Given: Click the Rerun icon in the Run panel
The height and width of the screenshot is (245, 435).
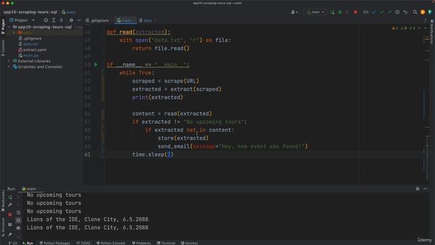Looking at the screenshot, I should coord(10,197).
